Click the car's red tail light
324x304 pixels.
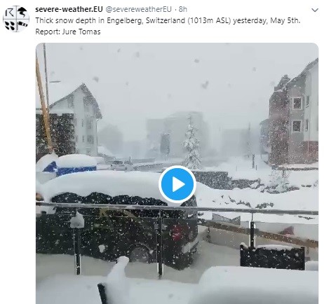point(177,233)
